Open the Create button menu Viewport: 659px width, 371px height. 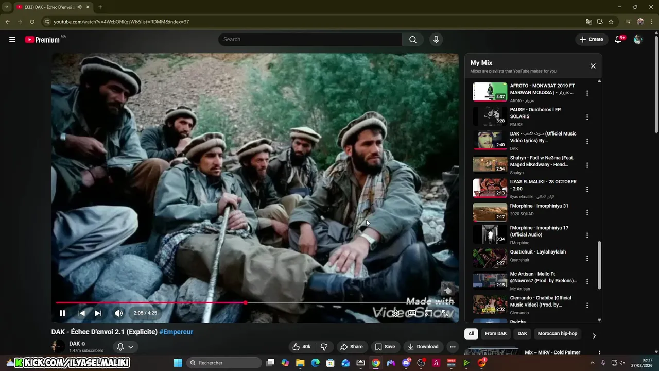point(591,40)
